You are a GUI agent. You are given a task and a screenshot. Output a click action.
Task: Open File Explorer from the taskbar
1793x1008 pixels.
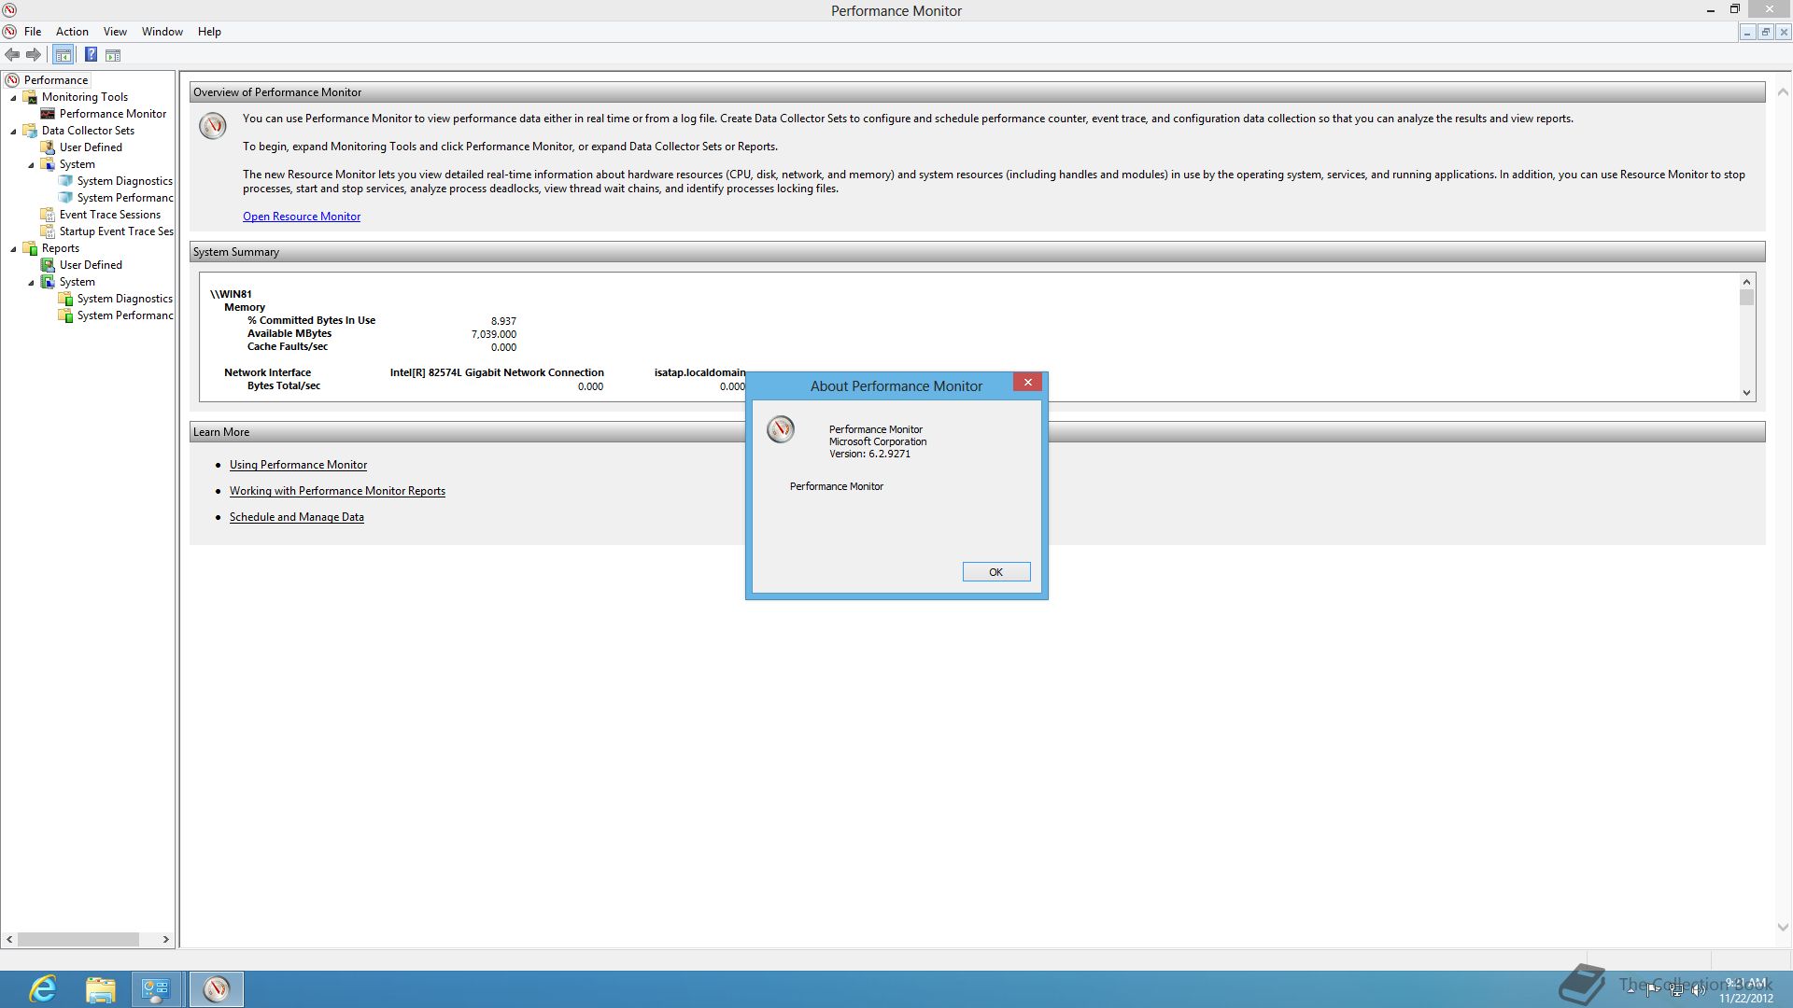pos(100,989)
